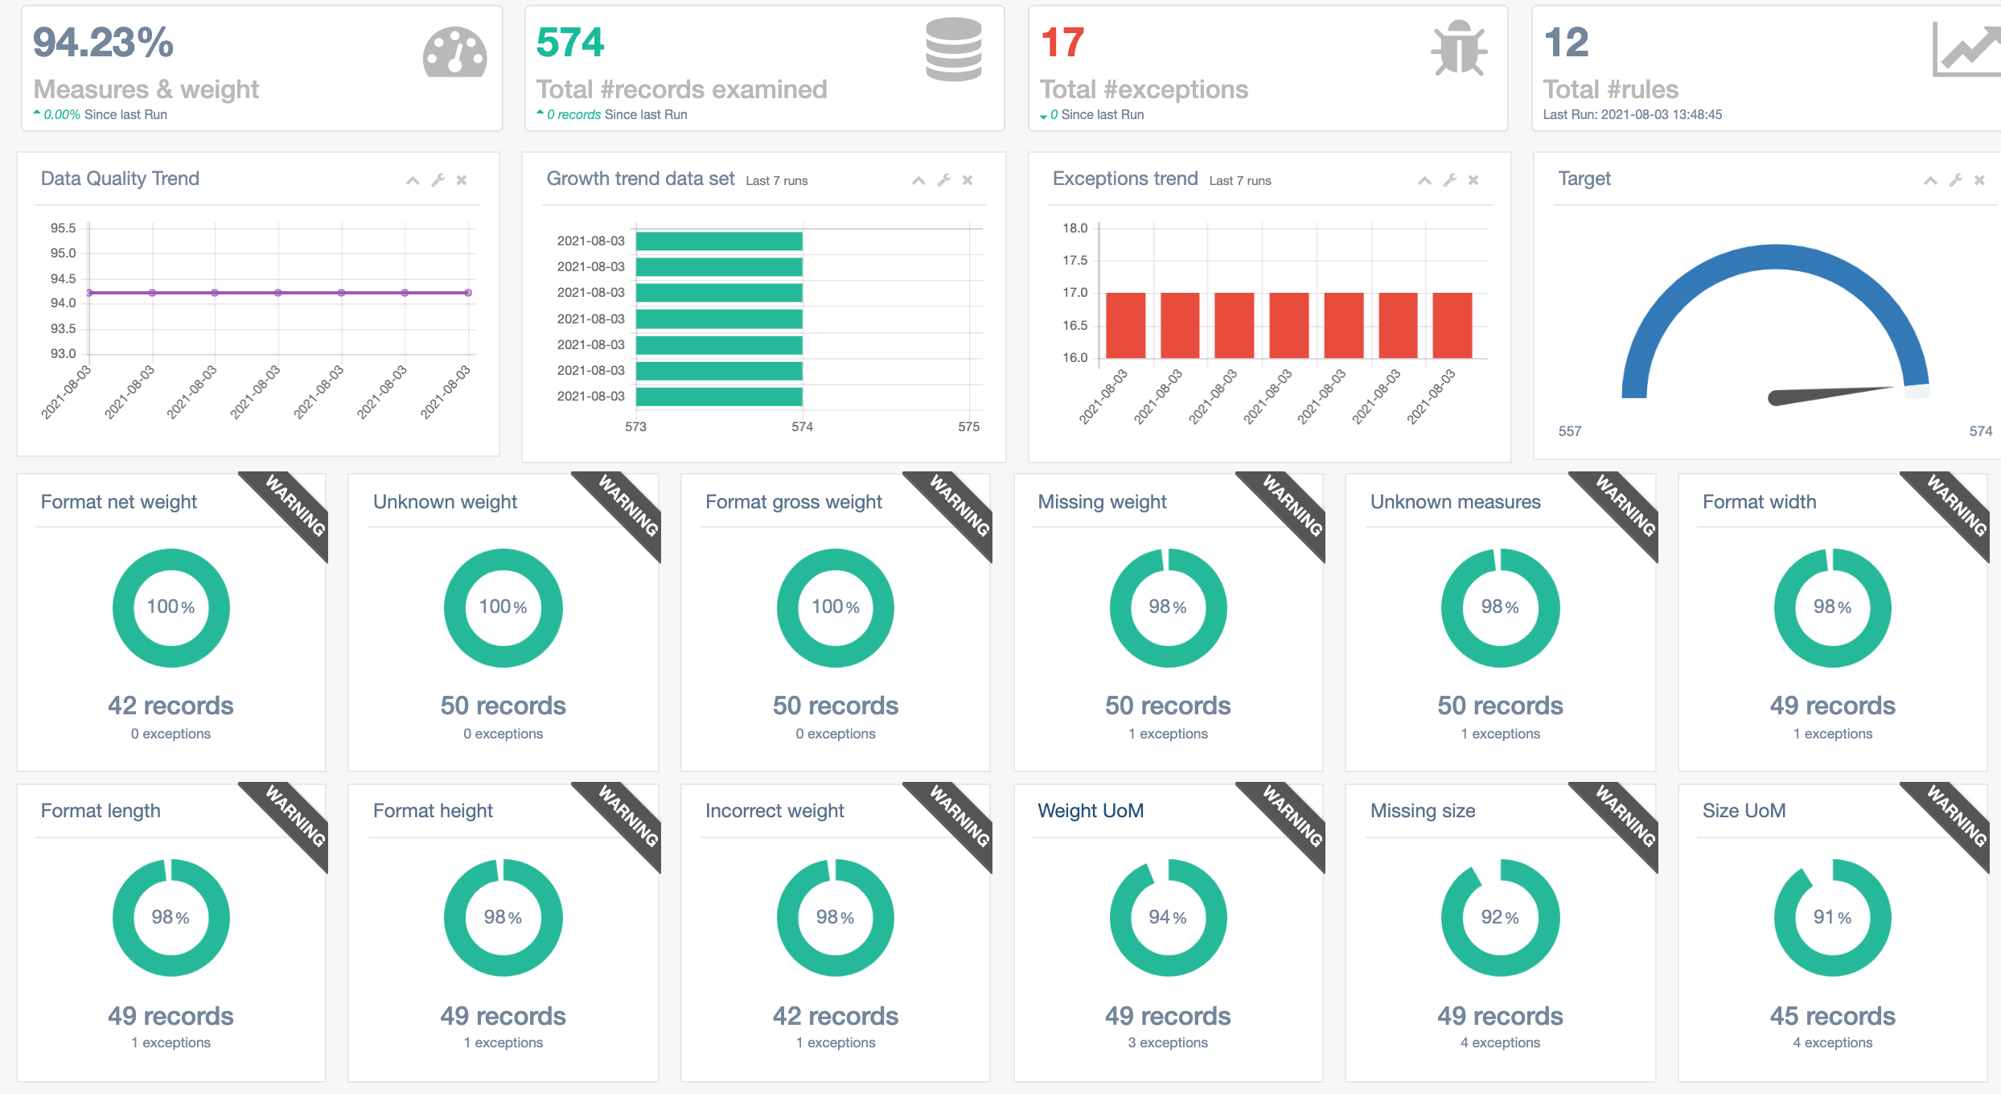Click '50 records' under Unknown measures
The image size is (2001, 1094).
click(x=1500, y=705)
